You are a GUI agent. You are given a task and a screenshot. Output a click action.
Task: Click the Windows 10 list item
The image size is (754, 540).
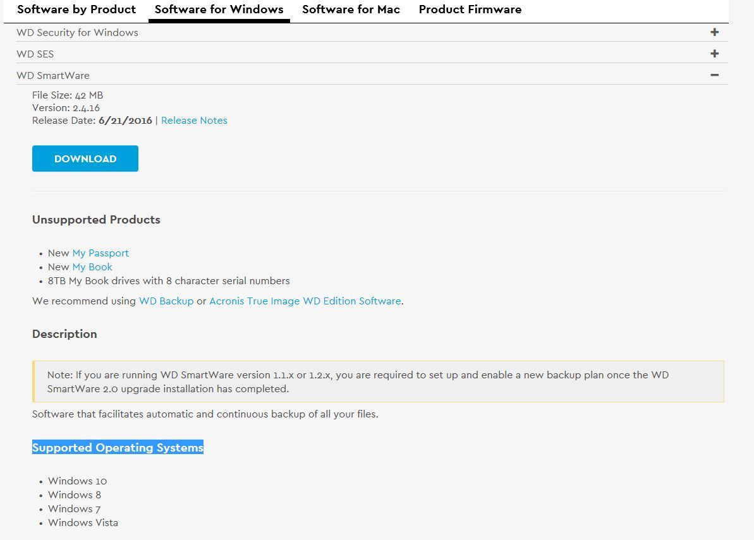pyautogui.click(x=77, y=481)
